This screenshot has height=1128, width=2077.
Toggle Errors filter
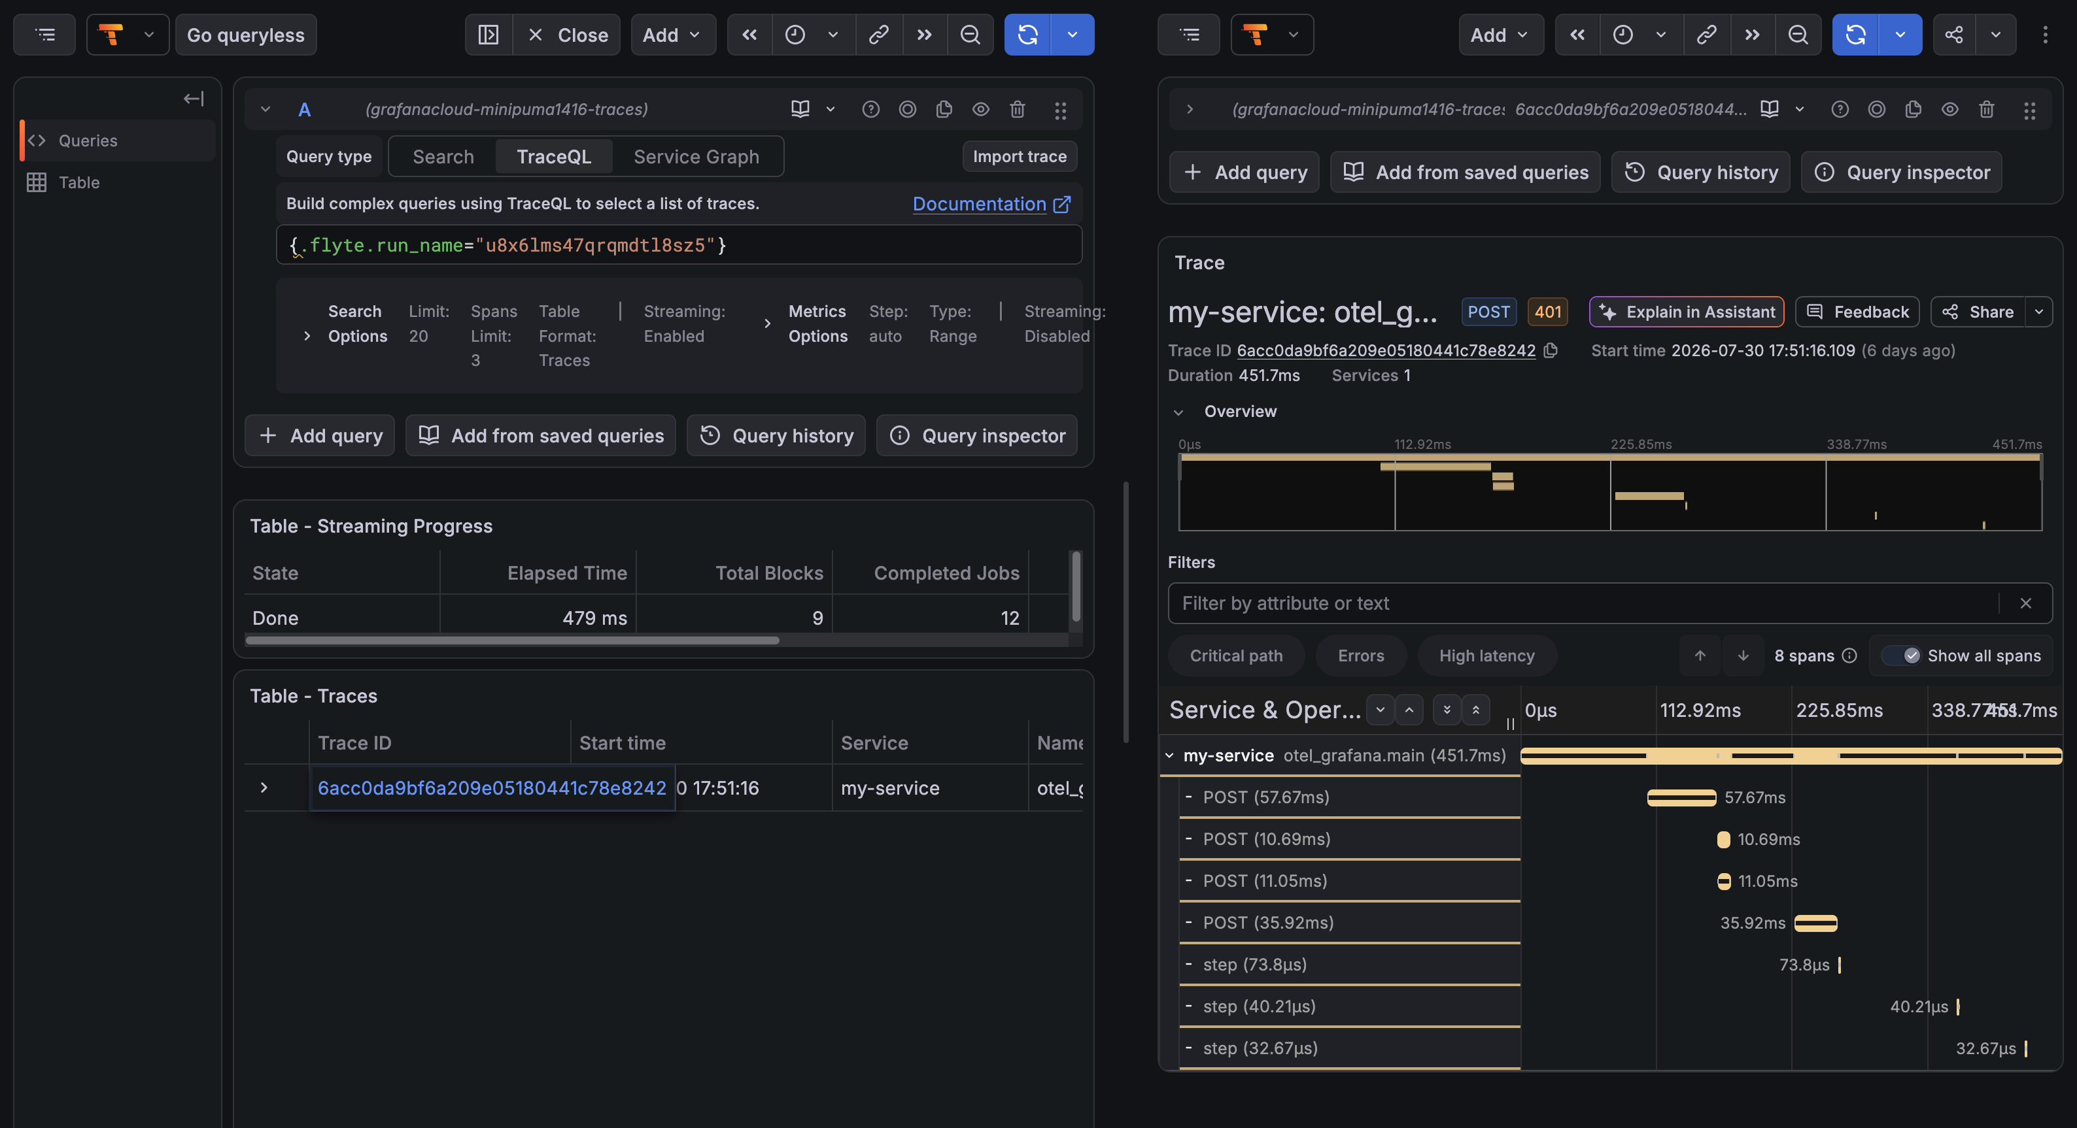click(x=1361, y=656)
